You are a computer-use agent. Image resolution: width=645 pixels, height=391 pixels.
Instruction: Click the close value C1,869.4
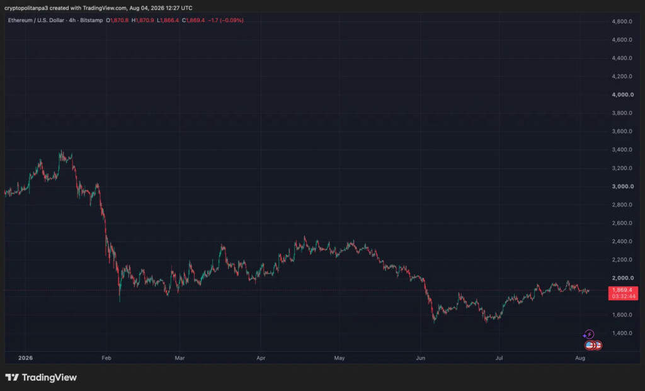pyautogui.click(x=193, y=20)
